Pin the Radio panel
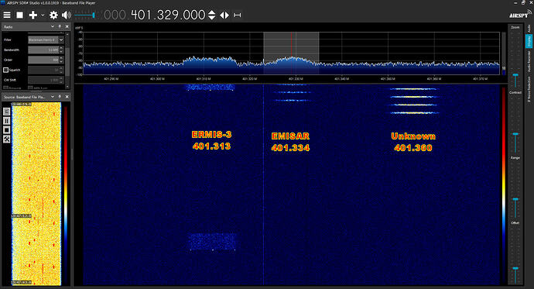Image resolution: width=534 pixels, height=289 pixels. coord(60,26)
